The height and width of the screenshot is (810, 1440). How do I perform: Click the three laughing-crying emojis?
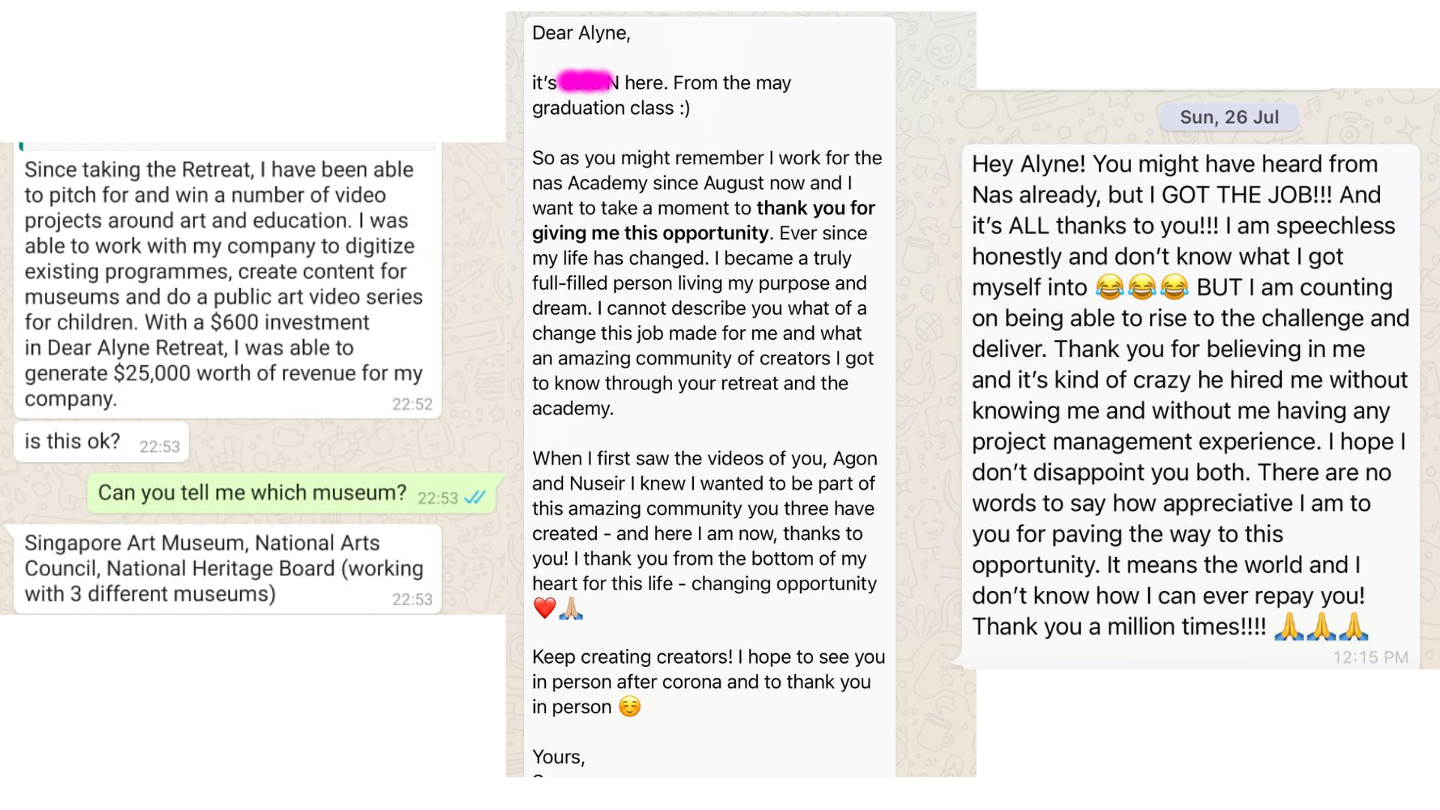1141,287
